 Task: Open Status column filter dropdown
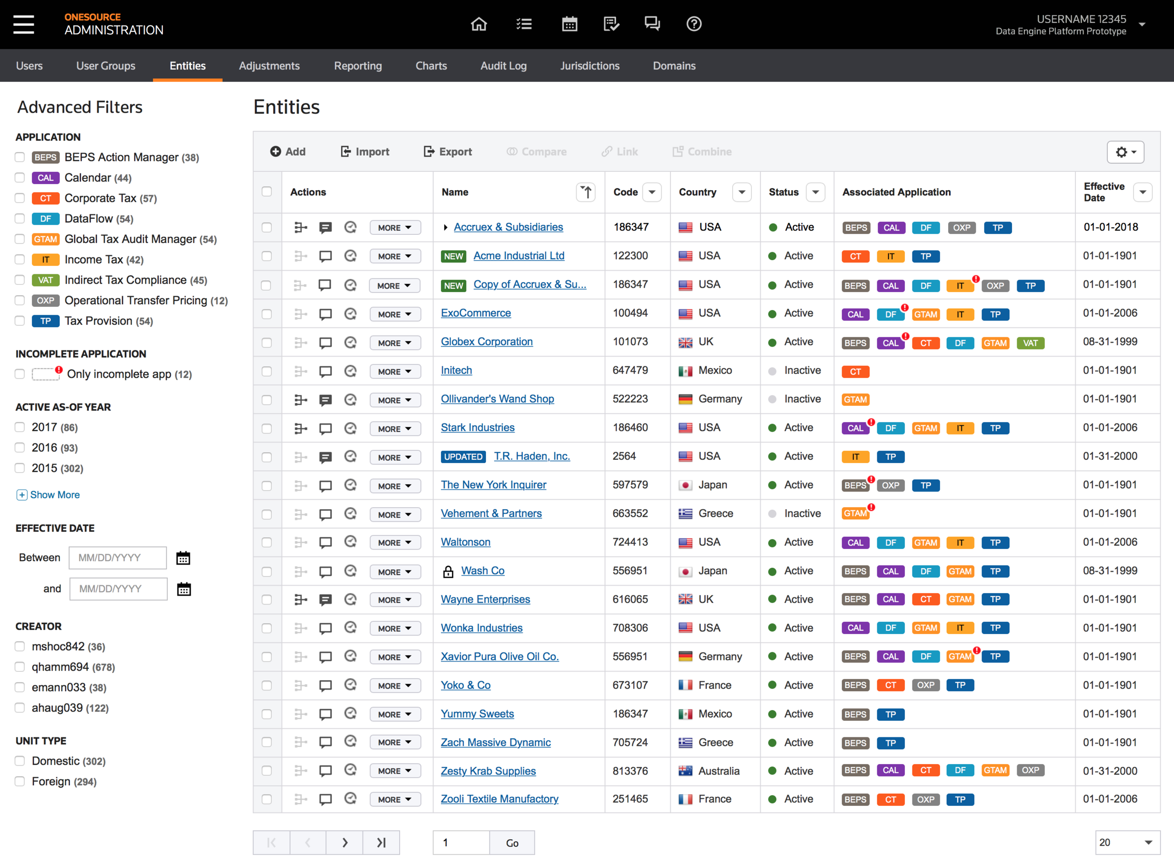coord(816,192)
